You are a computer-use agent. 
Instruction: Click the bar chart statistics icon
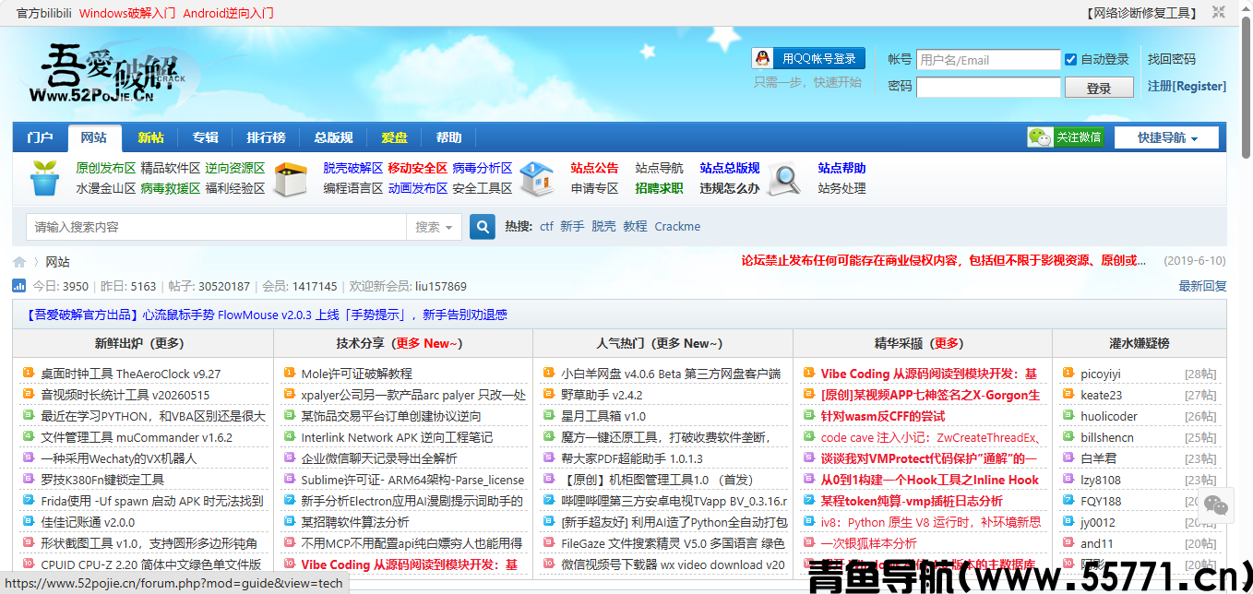pos(19,286)
